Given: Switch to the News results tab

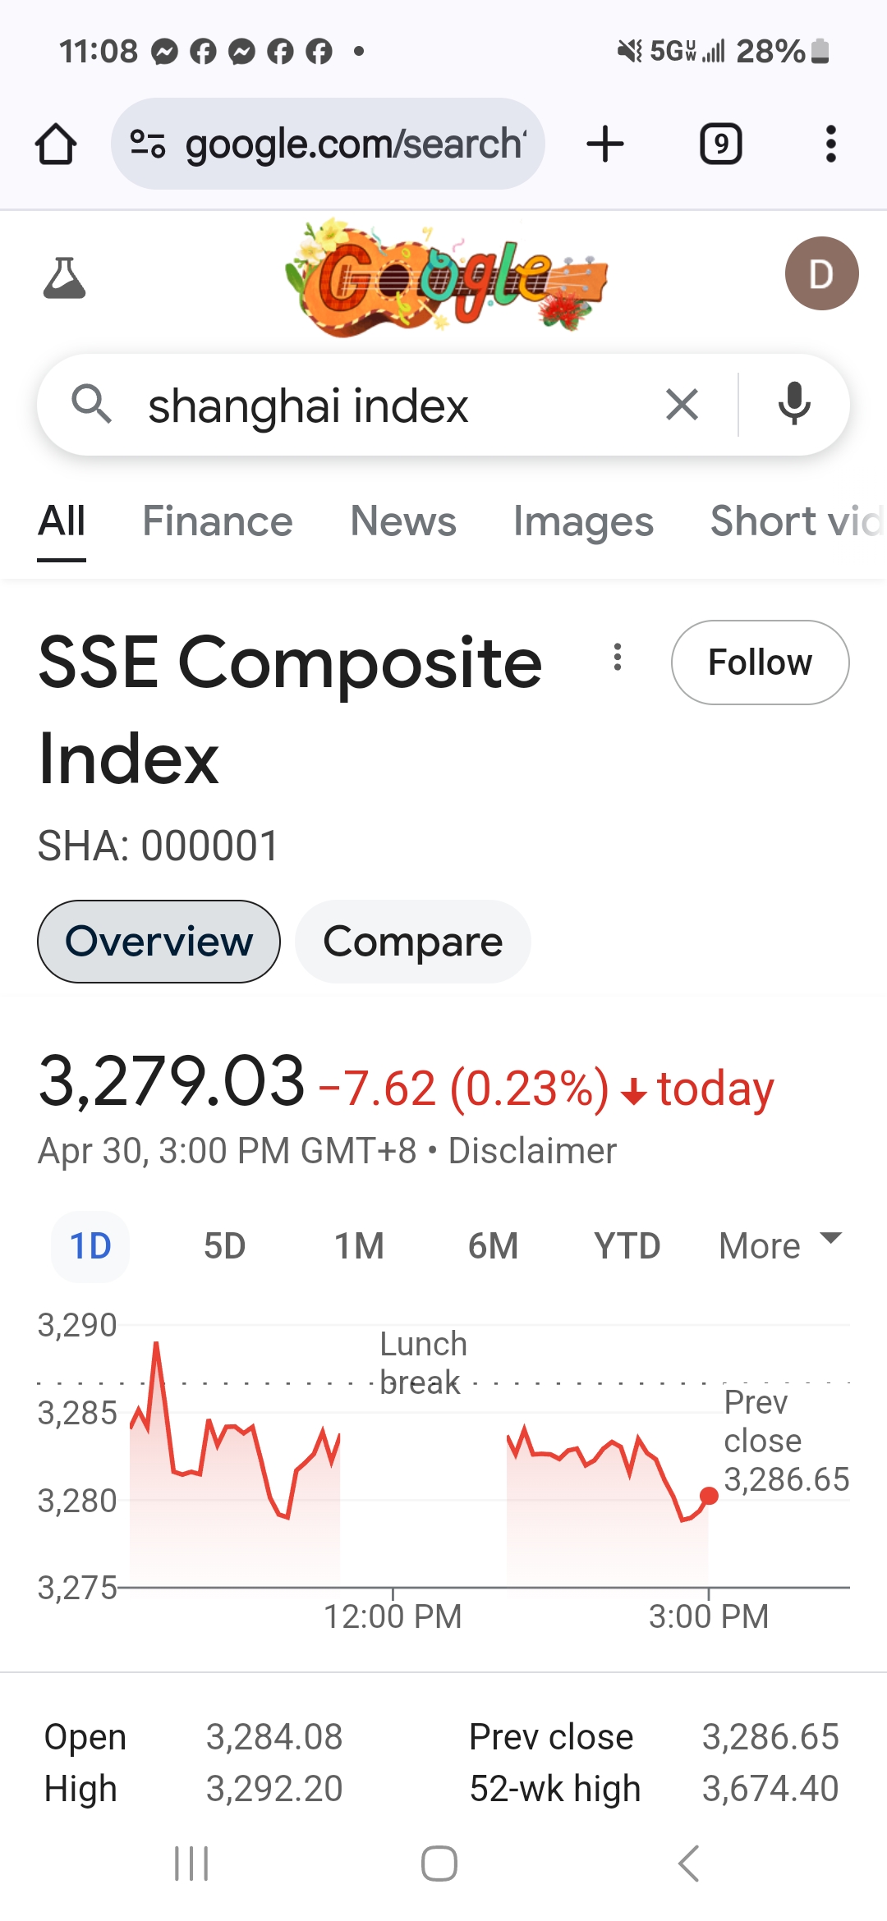Looking at the screenshot, I should 403,521.
